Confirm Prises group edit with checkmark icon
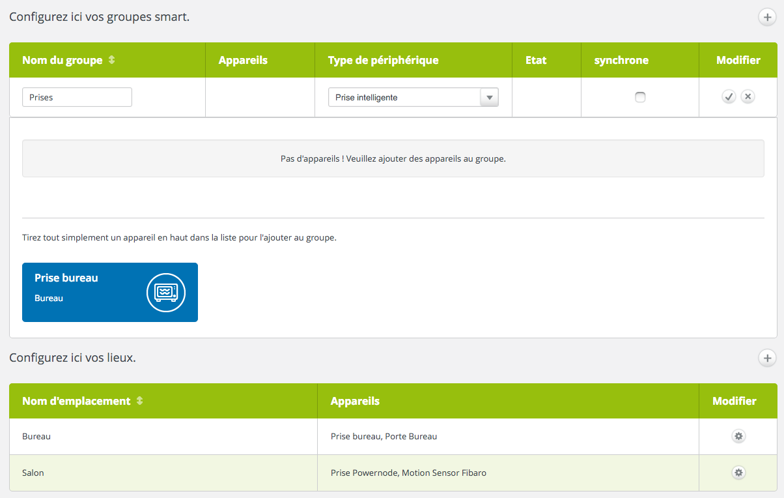The height and width of the screenshot is (498, 784). (x=729, y=97)
